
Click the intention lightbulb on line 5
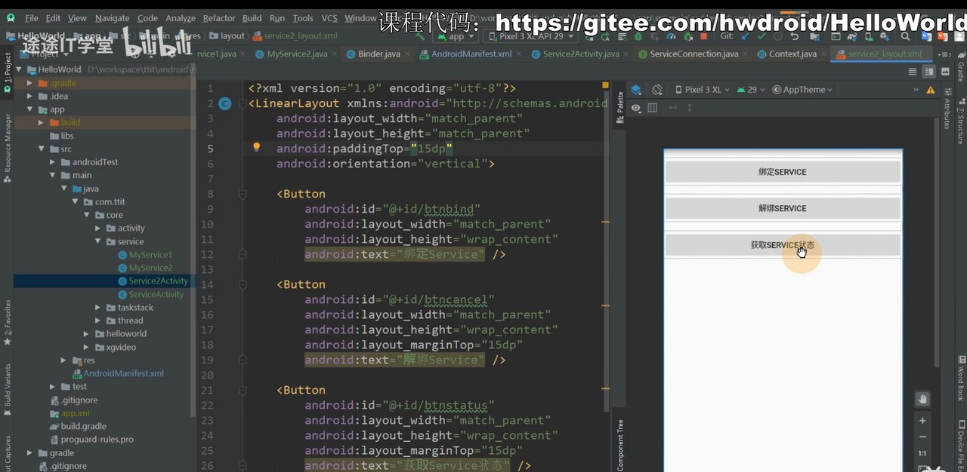(256, 148)
